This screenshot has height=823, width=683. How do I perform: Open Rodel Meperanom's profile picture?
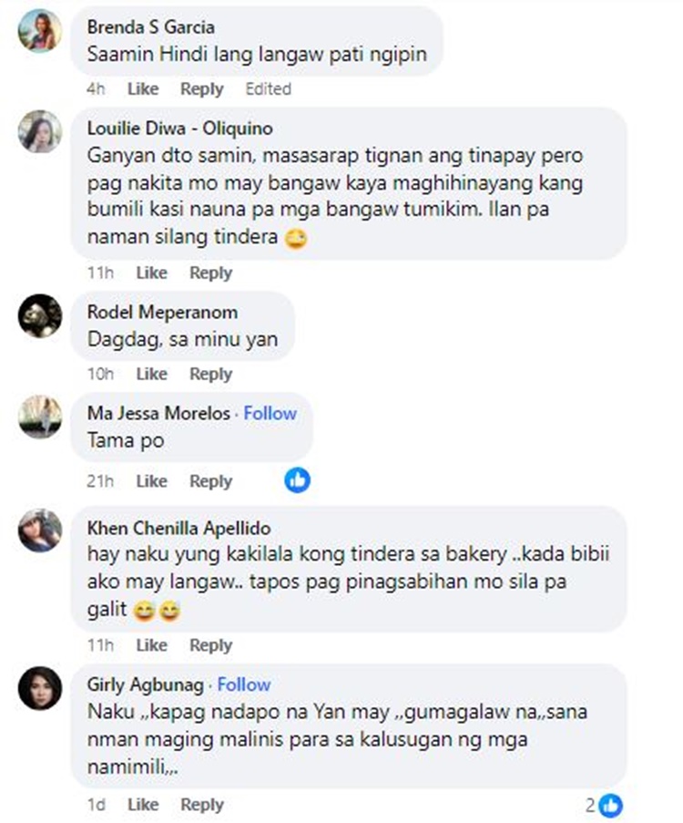tap(40, 315)
